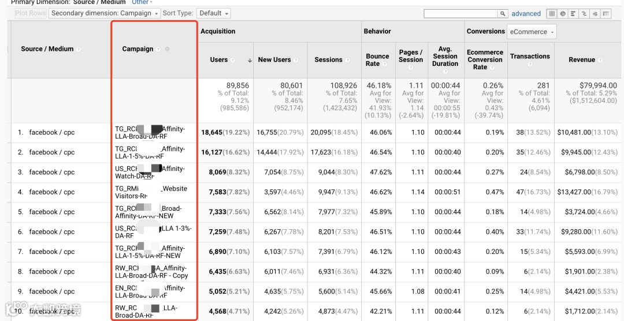The height and width of the screenshot is (321, 624).
Task: Open facebook / cpc link in row 2
Action: tap(52, 152)
